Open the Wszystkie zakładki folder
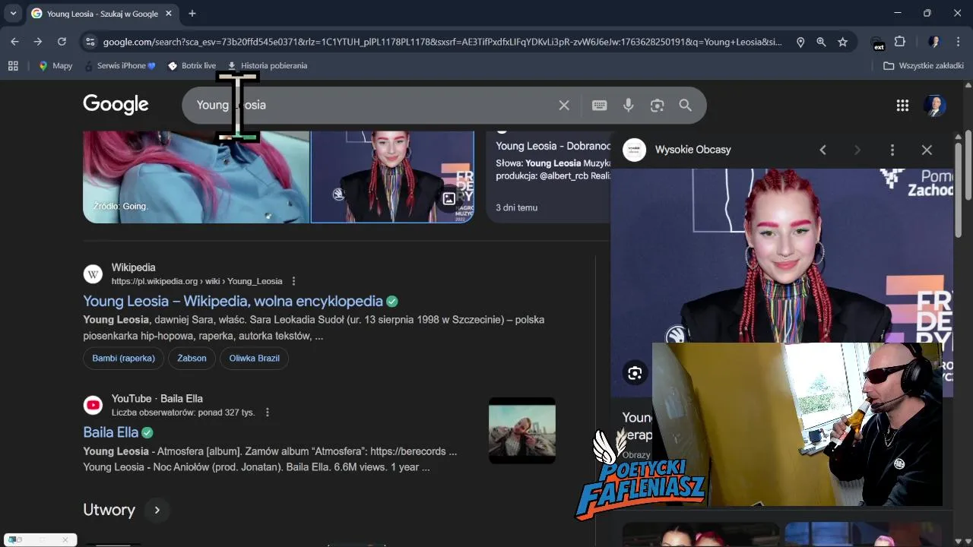Screen dimensions: 973x547 point(924,66)
